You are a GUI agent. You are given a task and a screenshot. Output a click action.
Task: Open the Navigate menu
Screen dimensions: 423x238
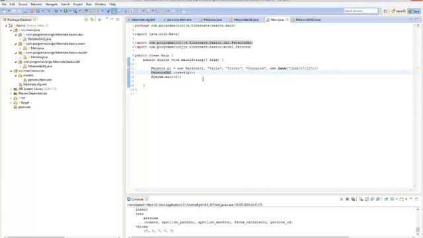(52, 5)
